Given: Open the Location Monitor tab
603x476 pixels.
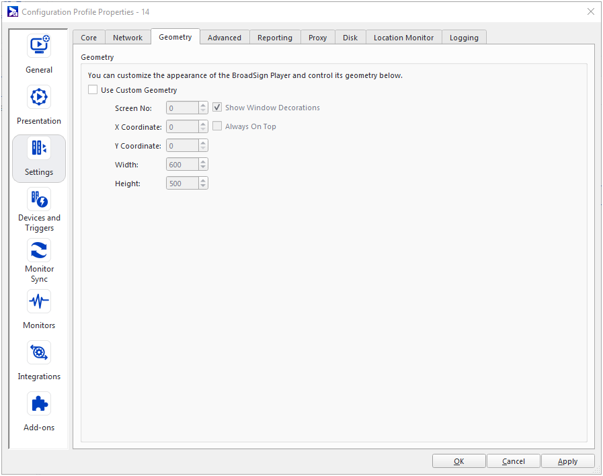Looking at the screenshot, I should [403, 38].
